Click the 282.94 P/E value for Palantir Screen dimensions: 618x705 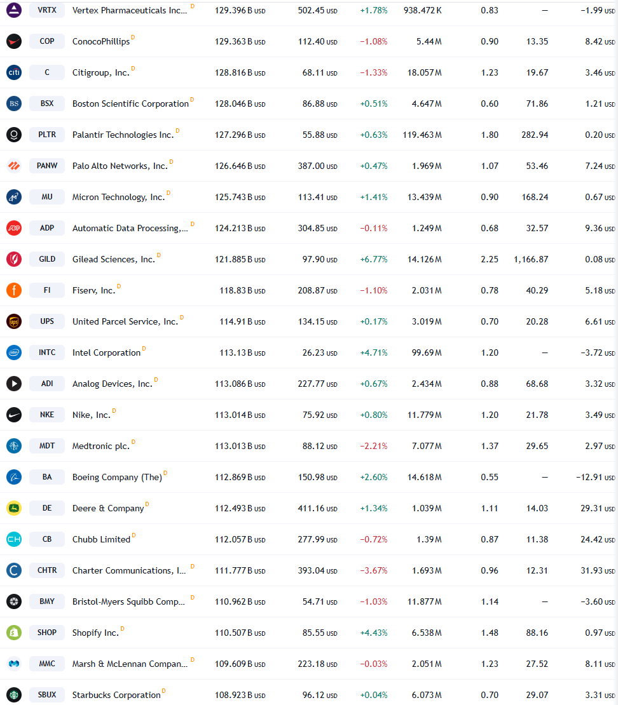pos(535,135)
